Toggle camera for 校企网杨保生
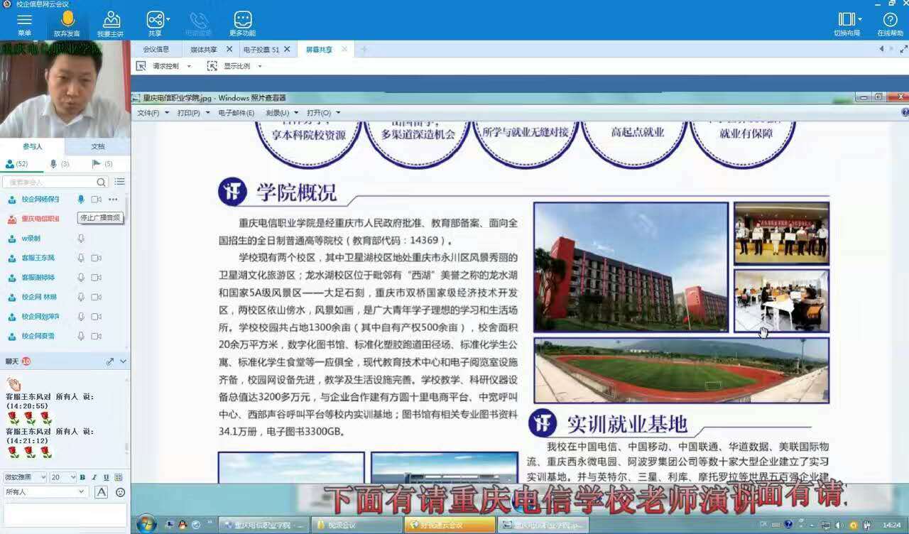 [x=96, y=200]
